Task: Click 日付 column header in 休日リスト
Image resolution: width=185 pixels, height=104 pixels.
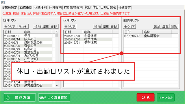Action: point(73,32)
